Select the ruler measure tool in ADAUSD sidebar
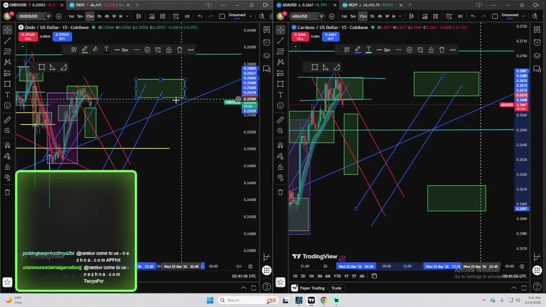This screenshot has width=546, height=307. click(x=280, y=120)
